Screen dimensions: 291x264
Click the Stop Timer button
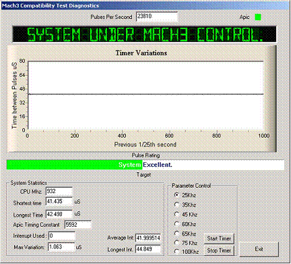click(219, 250)
